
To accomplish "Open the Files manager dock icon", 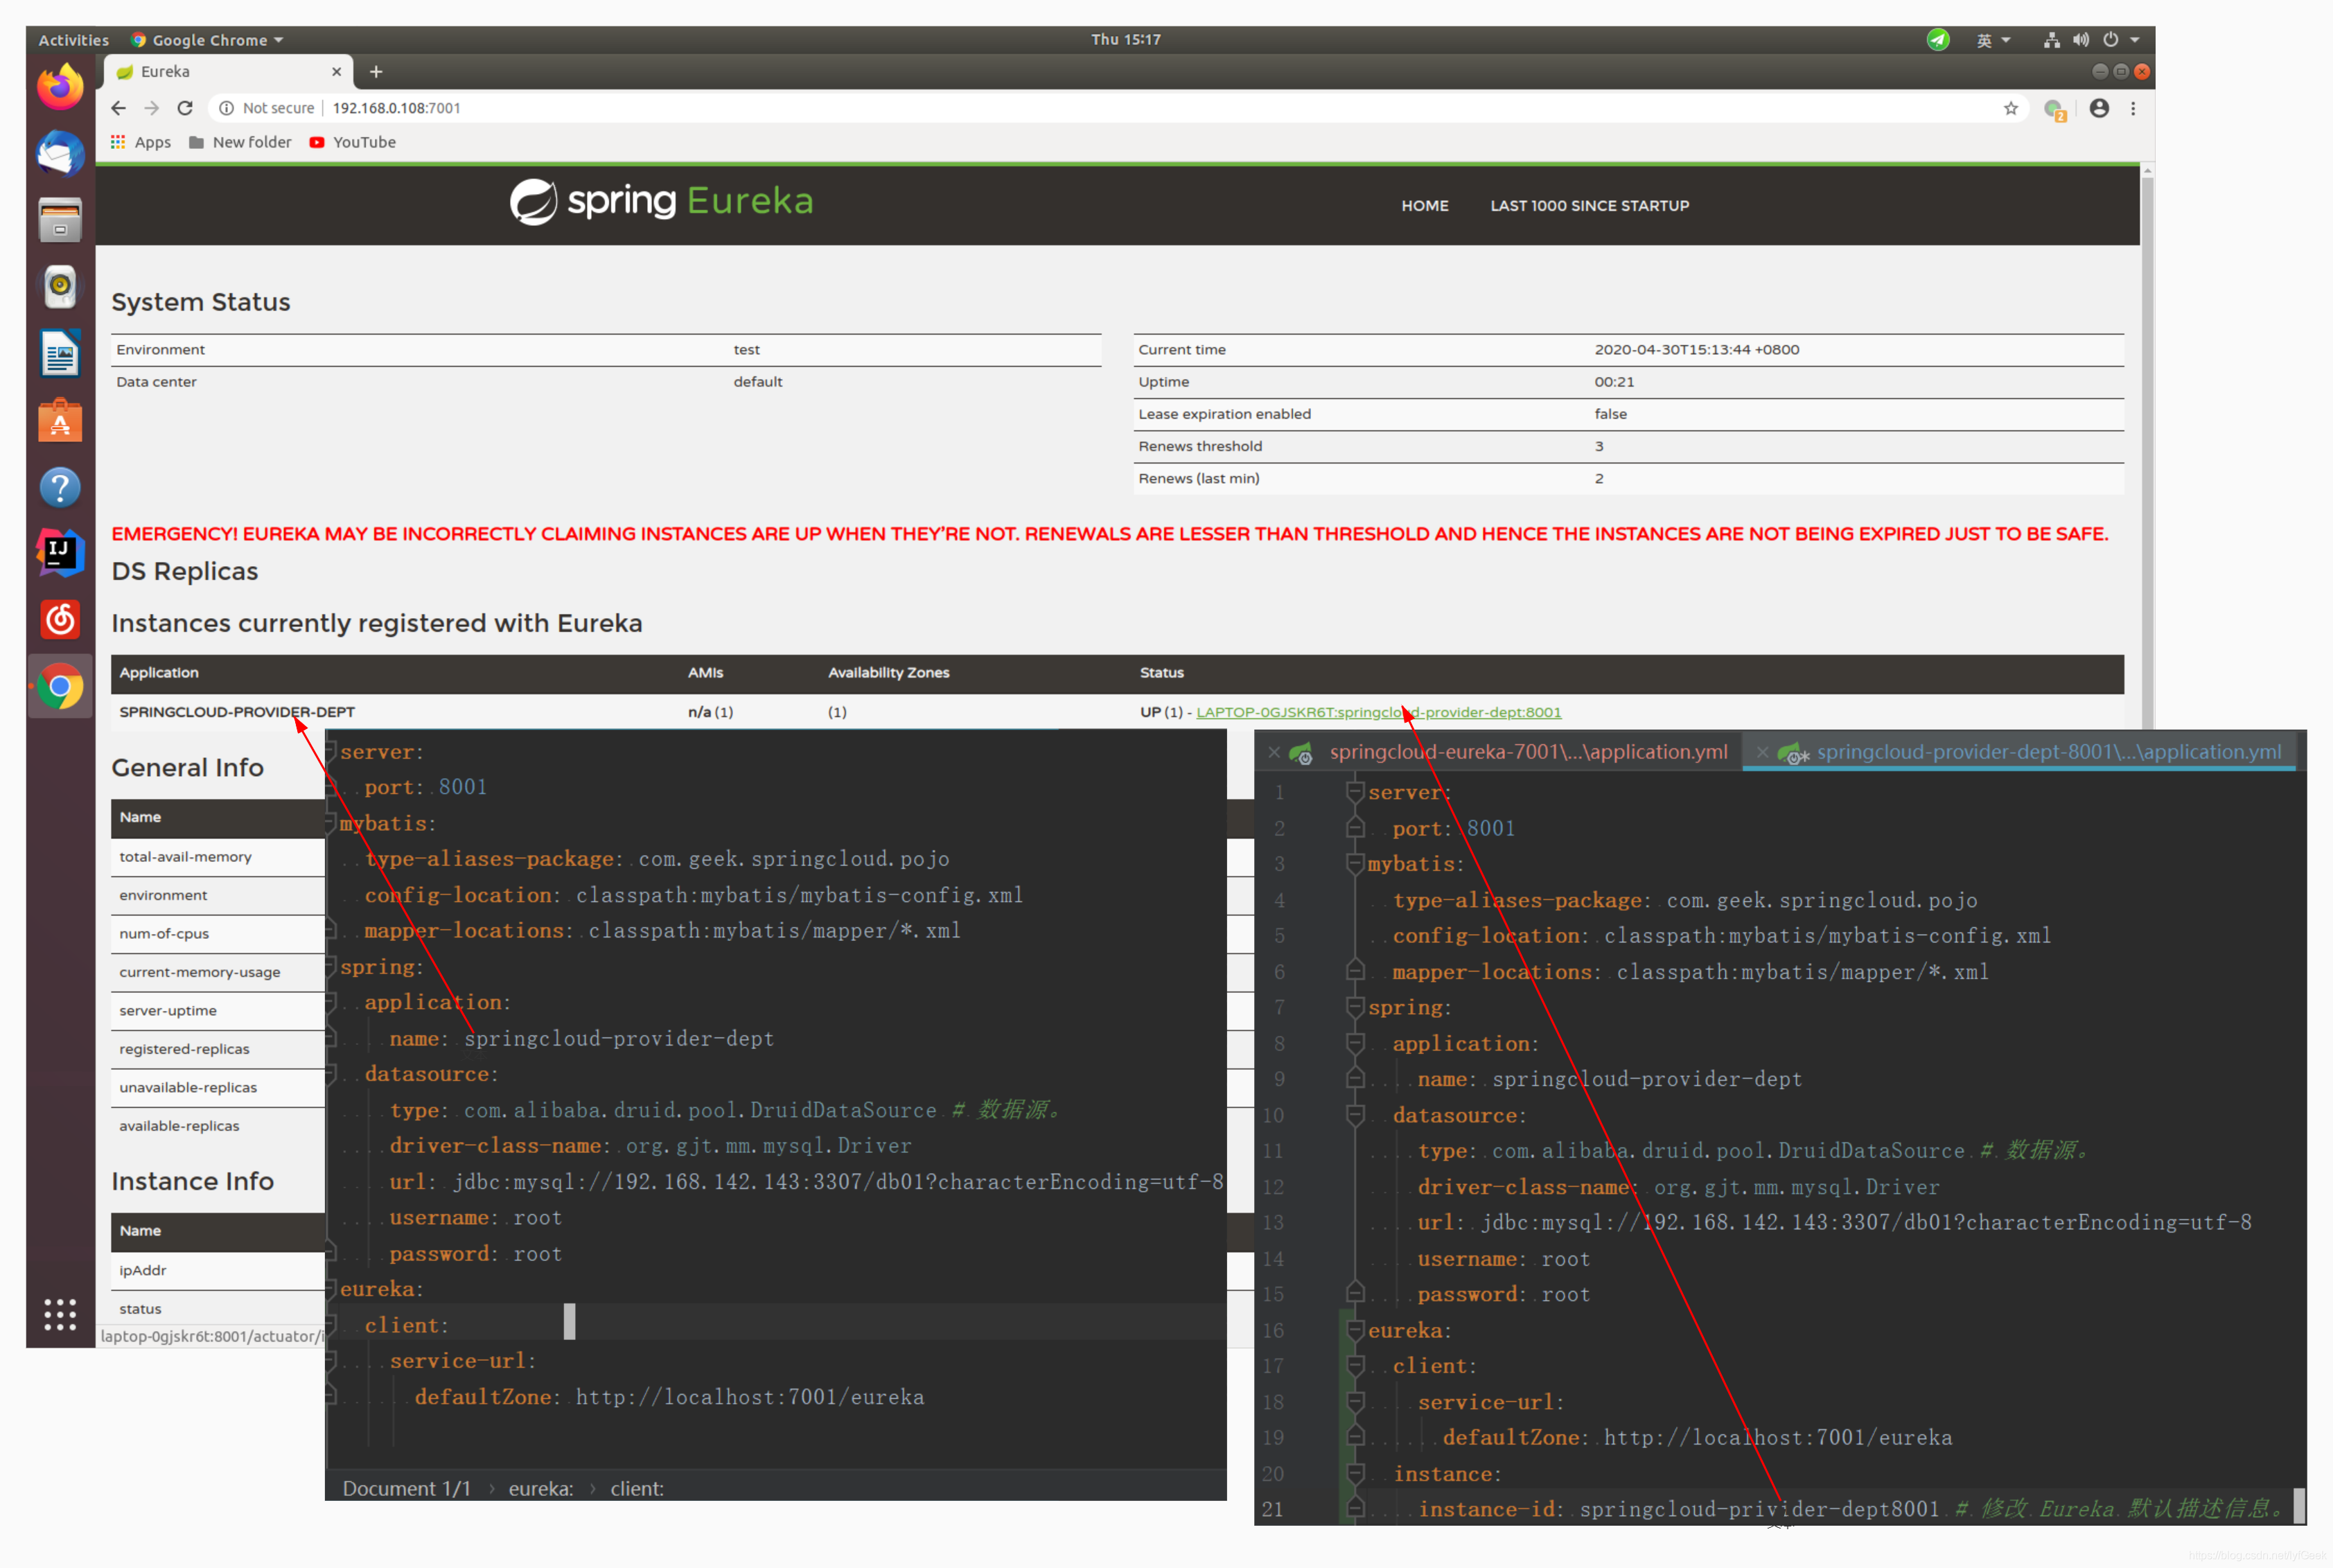I will 60,220.
